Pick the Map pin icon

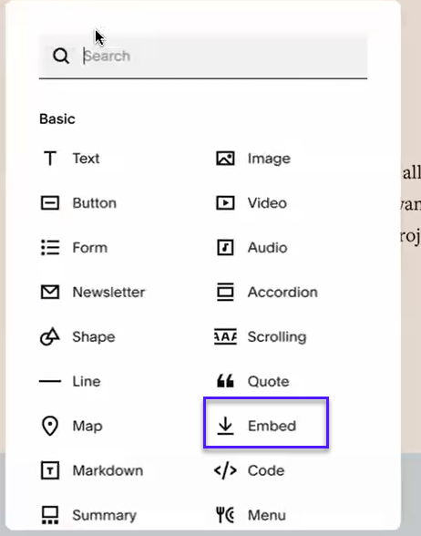[50, 426]
